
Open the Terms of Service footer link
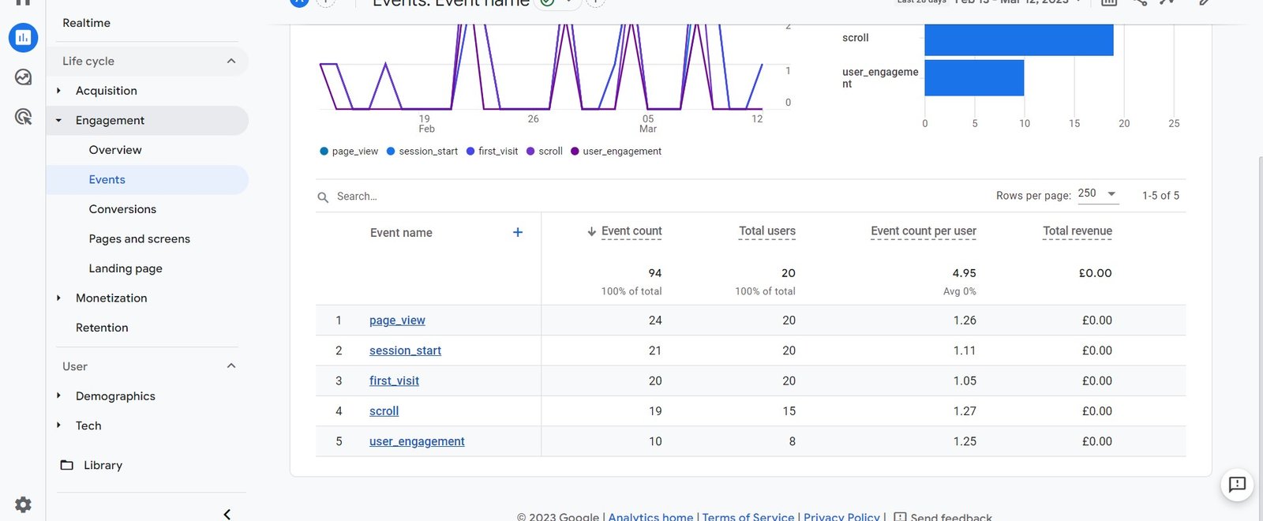748,516
